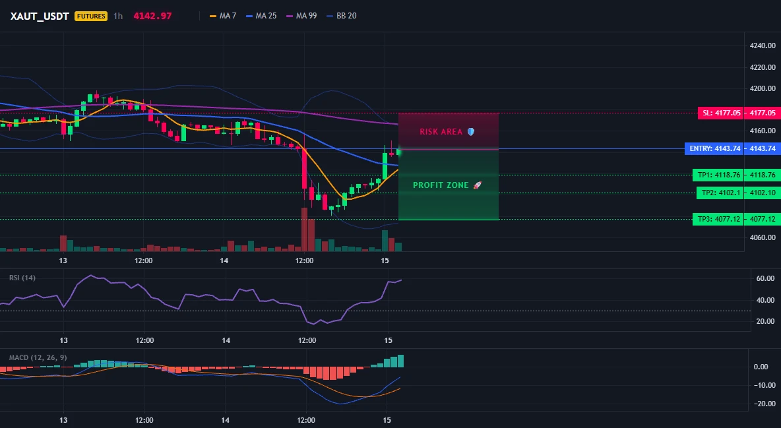Click the 4240.00 price axis value

tap(763, 46)
